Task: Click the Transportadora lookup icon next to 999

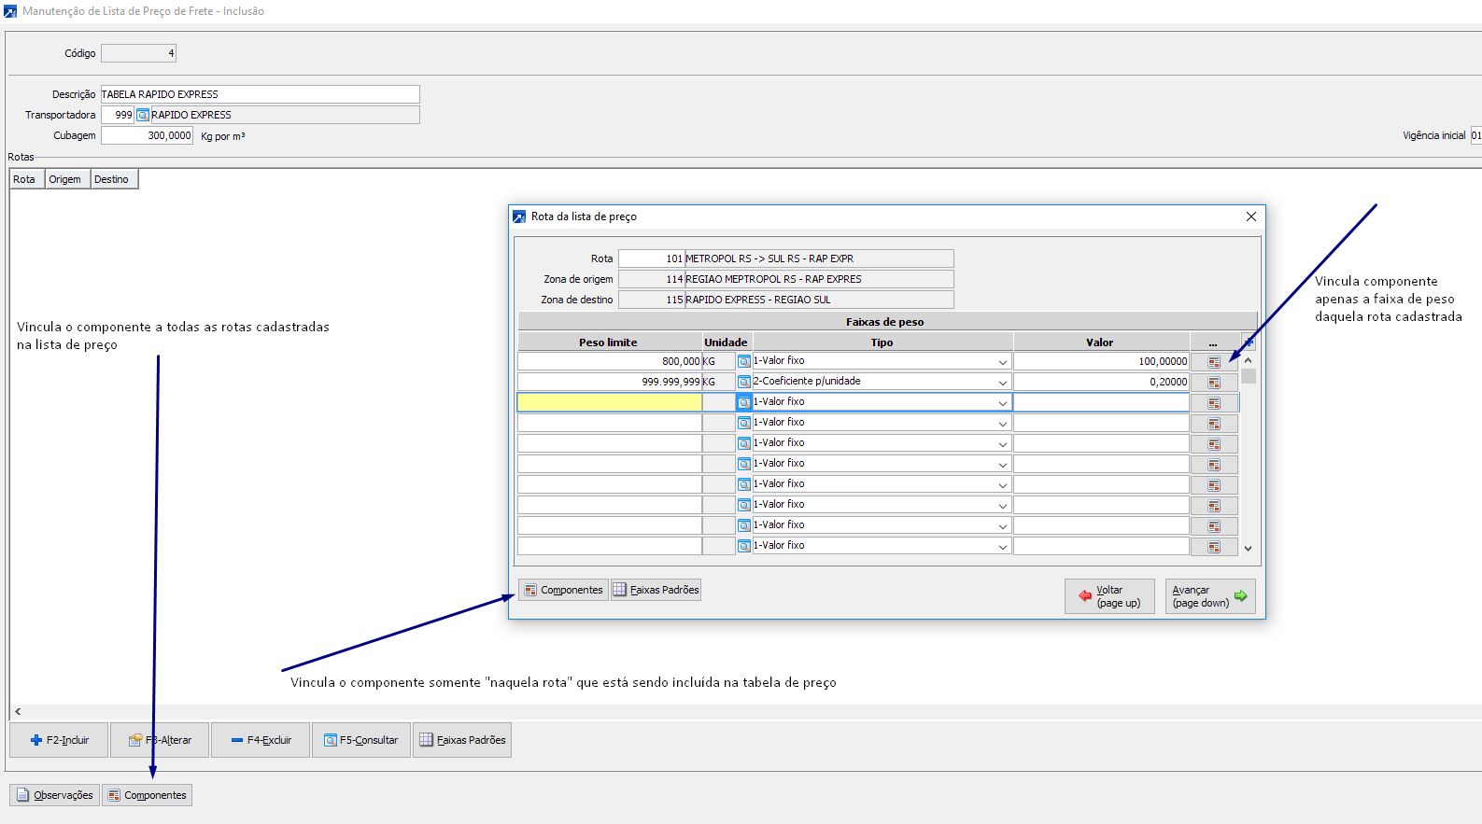Action: (143, 115)
